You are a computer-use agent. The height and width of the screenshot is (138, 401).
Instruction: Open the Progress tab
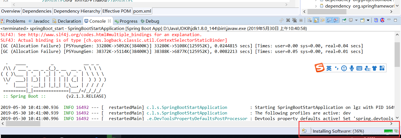126,21
